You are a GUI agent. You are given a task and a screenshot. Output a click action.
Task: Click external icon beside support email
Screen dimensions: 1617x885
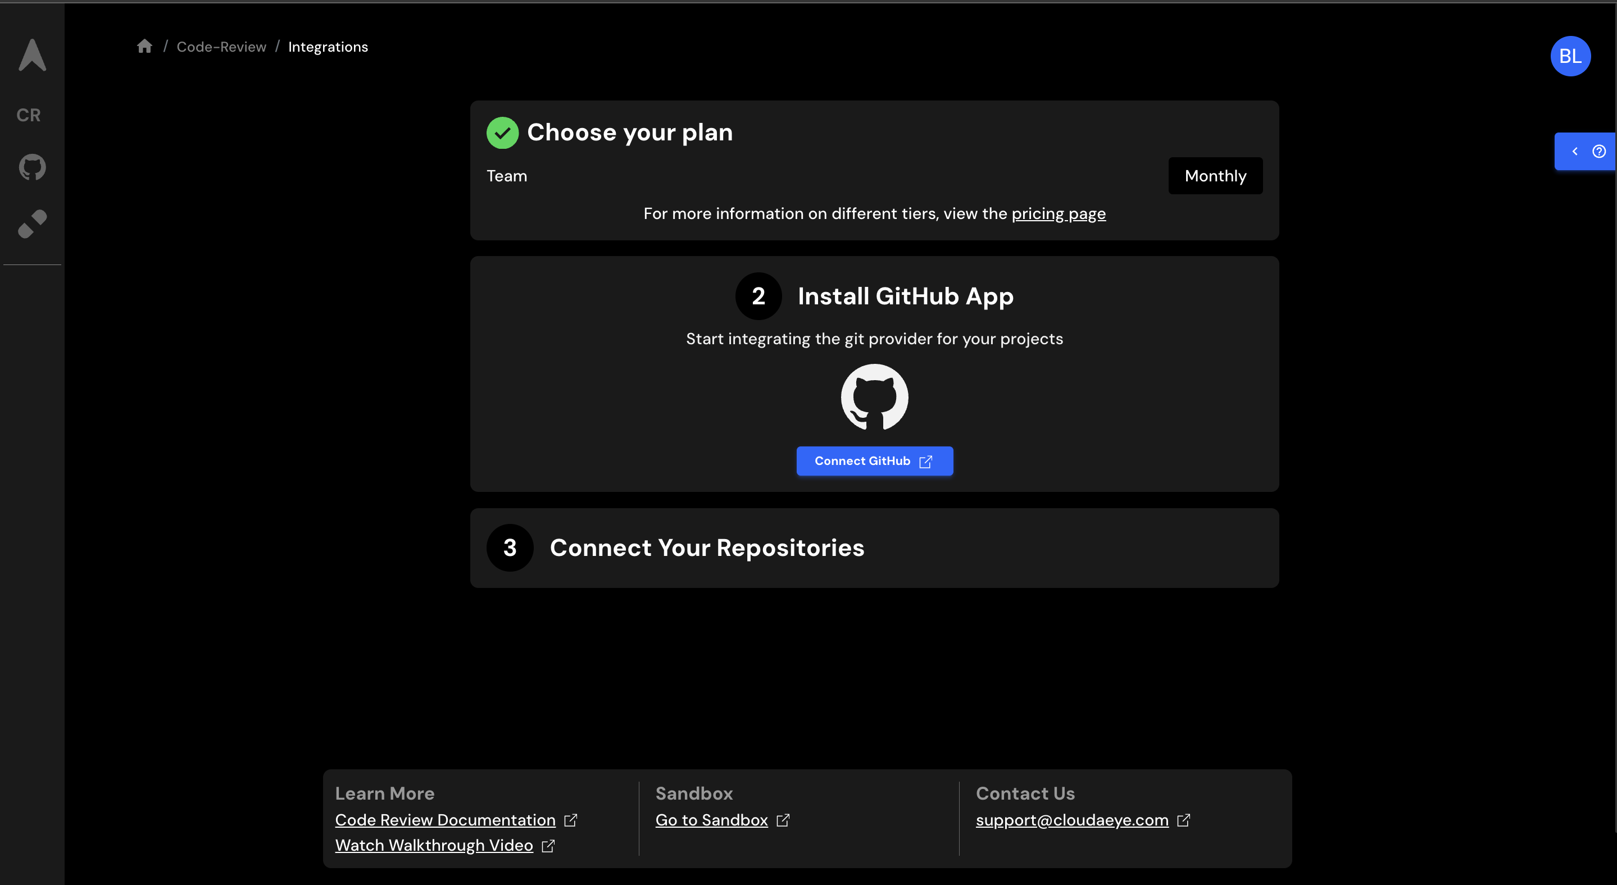coord(1183,820)
